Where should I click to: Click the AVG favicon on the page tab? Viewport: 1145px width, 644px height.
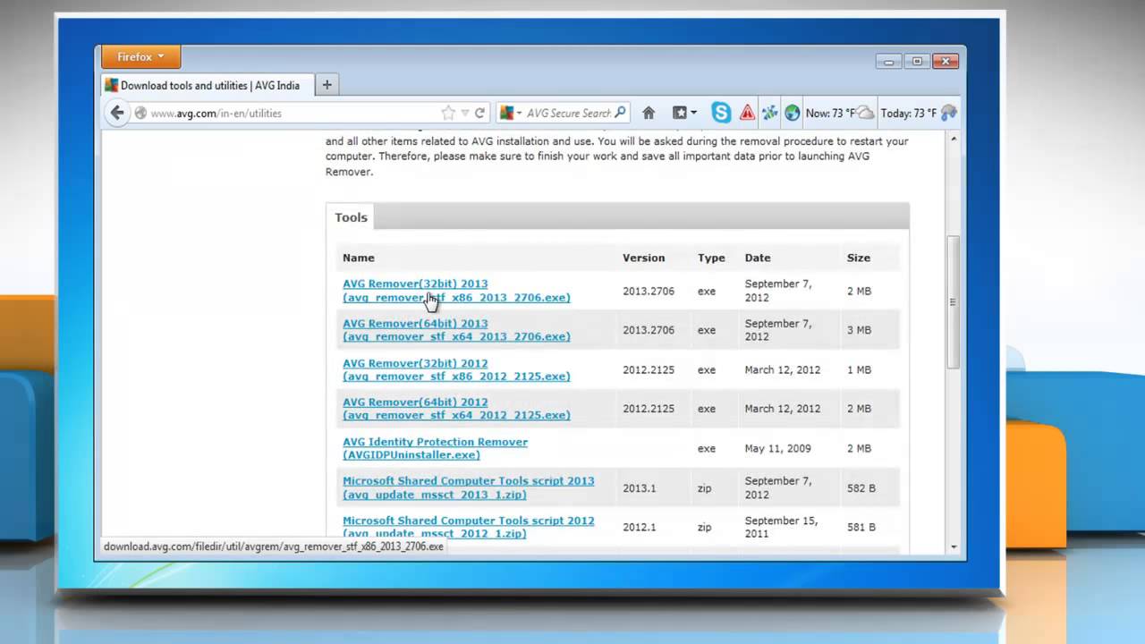pos(111,85)
